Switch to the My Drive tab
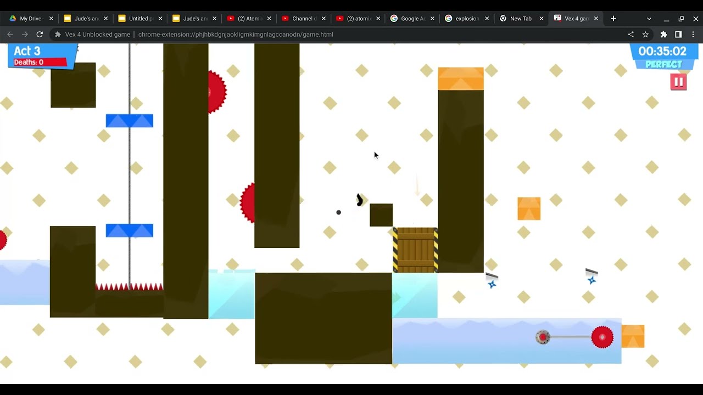Viewport: 703px width, 395px height. pos(30,19)
